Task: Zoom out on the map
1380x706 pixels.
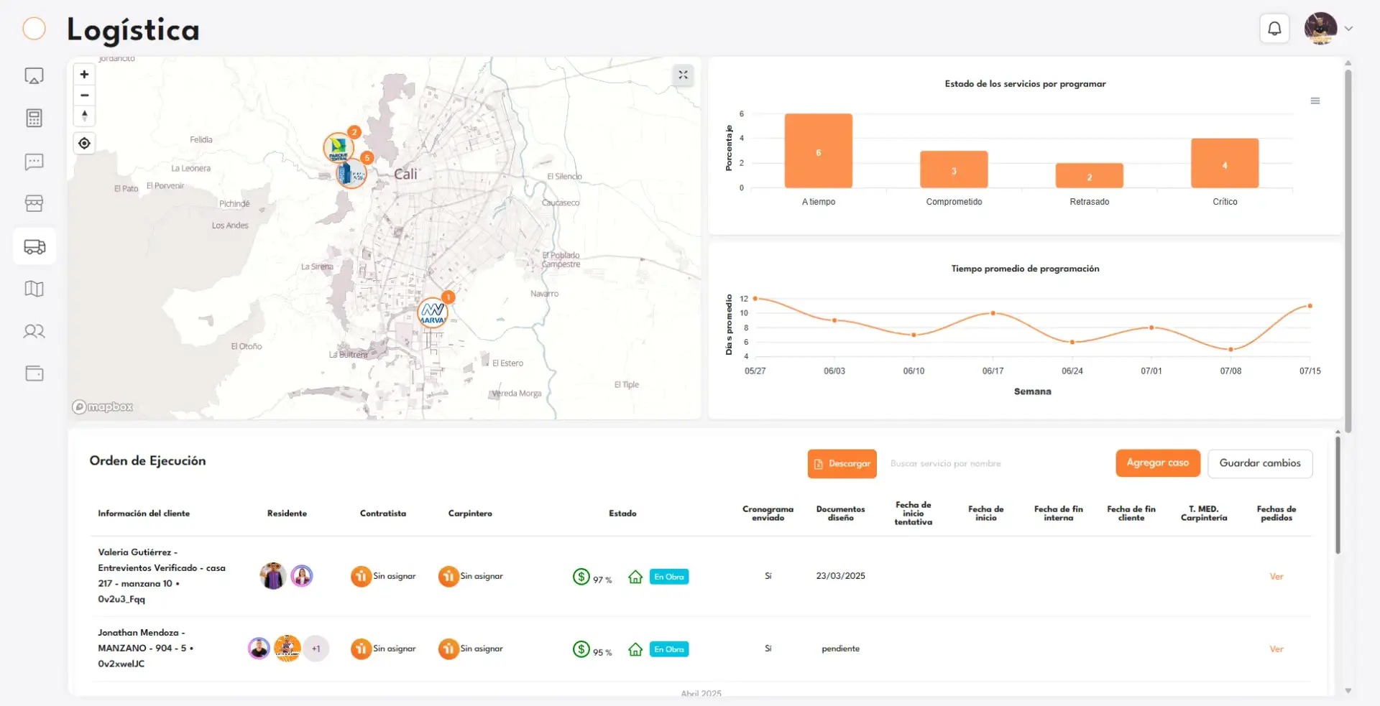Action: pyautogui.click(x=85, y=96)
